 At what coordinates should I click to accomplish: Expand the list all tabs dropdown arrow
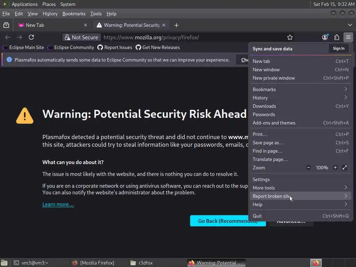(x=350, y=25)
